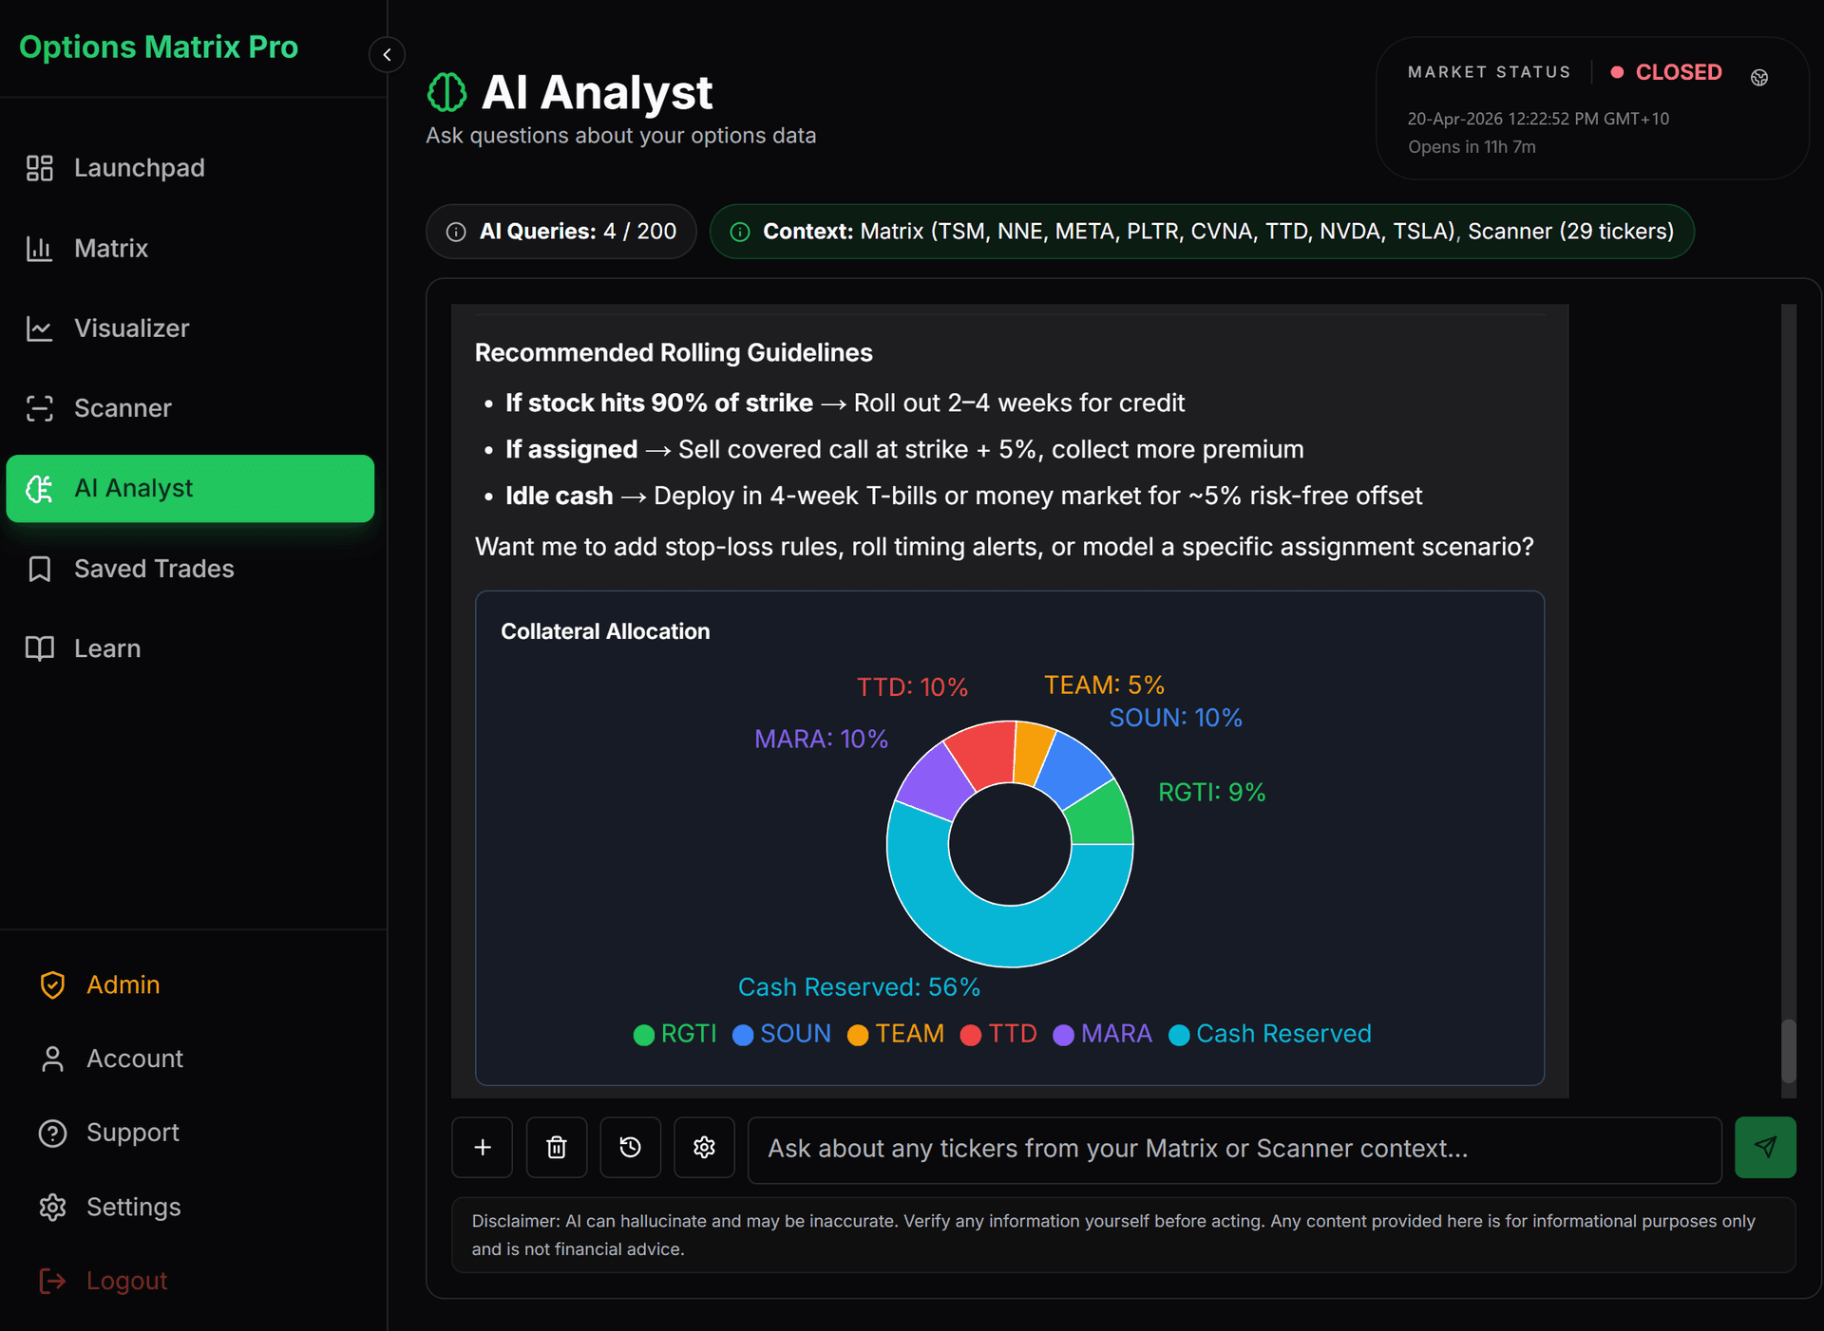Open the Learn section
The image size is (1824, 1331).
pos(190,648)
